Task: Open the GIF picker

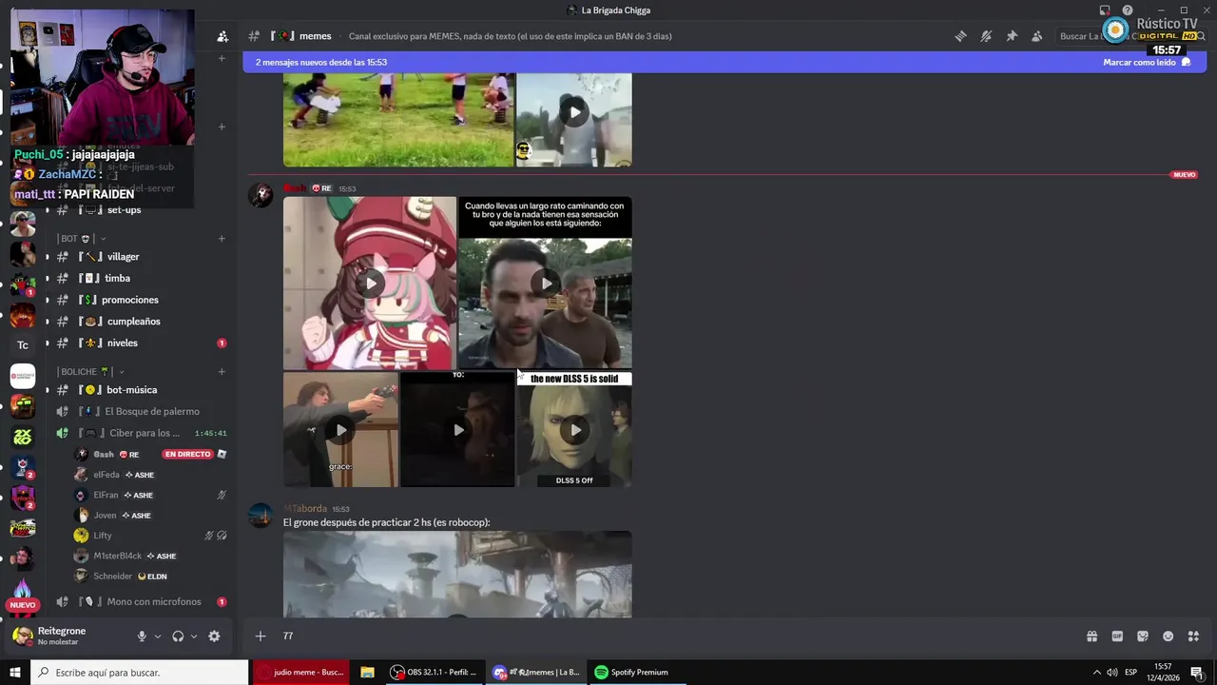Action: coord(1117,636)
